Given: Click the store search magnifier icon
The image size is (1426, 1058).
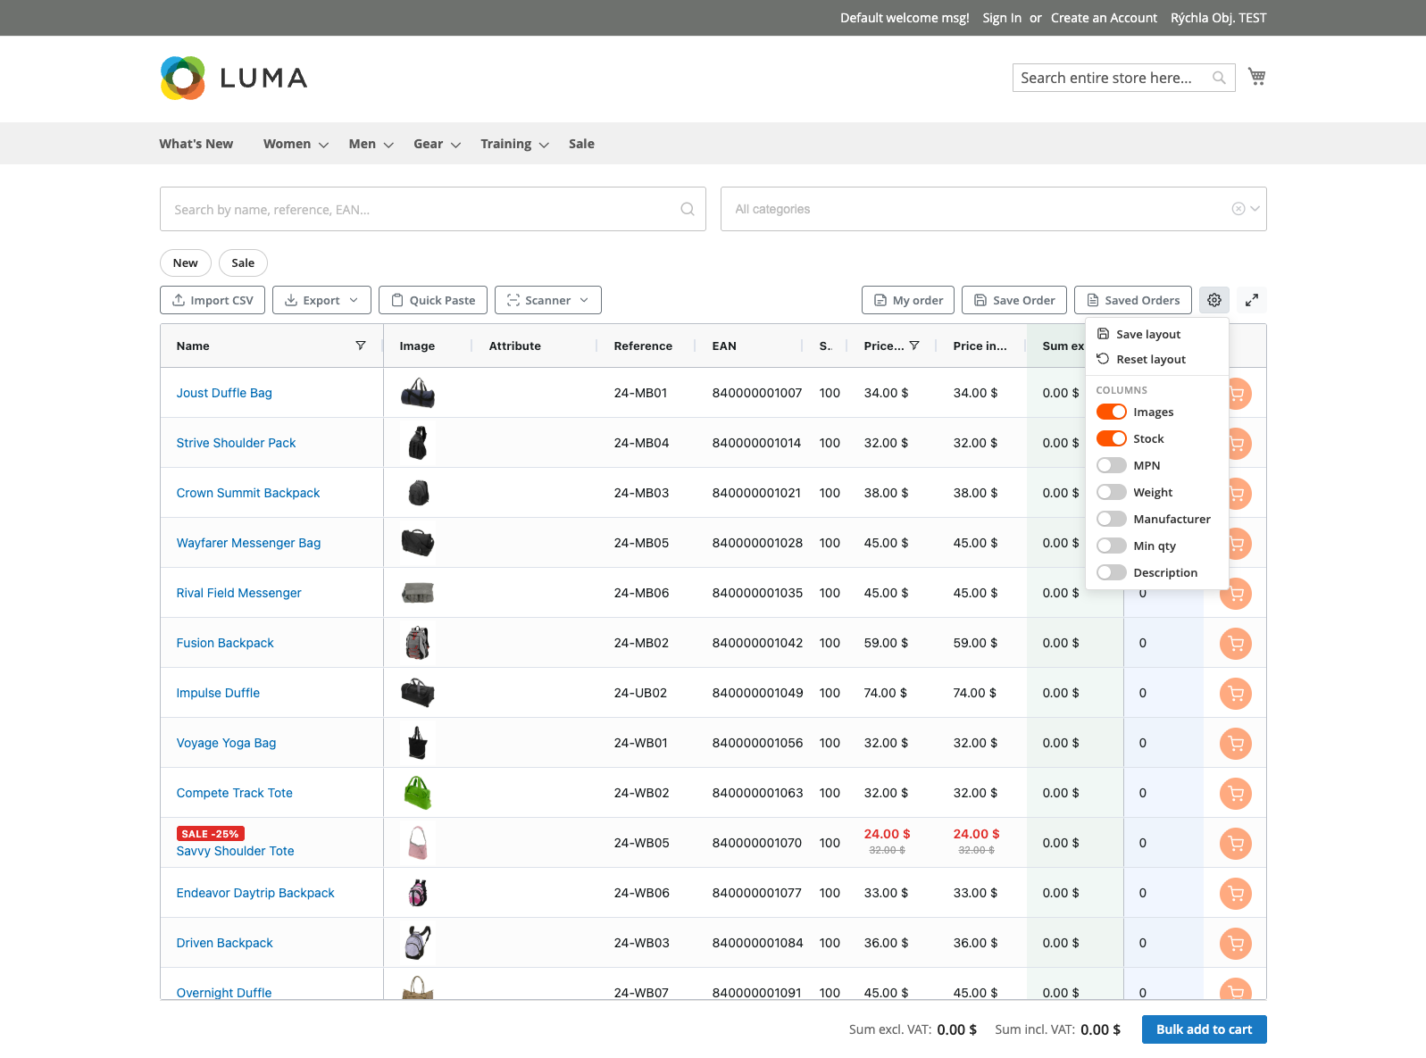Looking at the screenshot, I should point(1219,78).
